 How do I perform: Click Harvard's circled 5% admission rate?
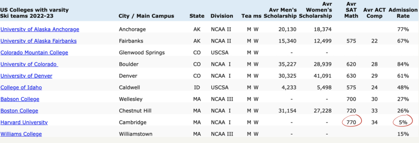403,122
